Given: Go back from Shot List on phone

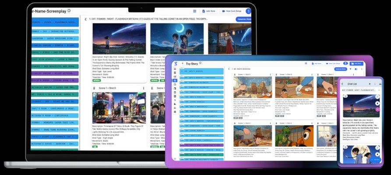Looking at the screenshot, I should (342, 84).
